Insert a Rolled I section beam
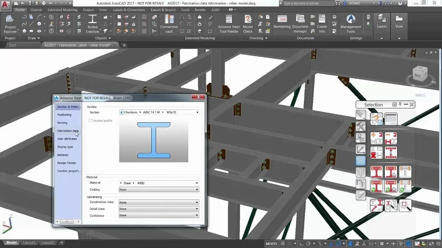The image size is (442, 248). [x=93, y=24]
